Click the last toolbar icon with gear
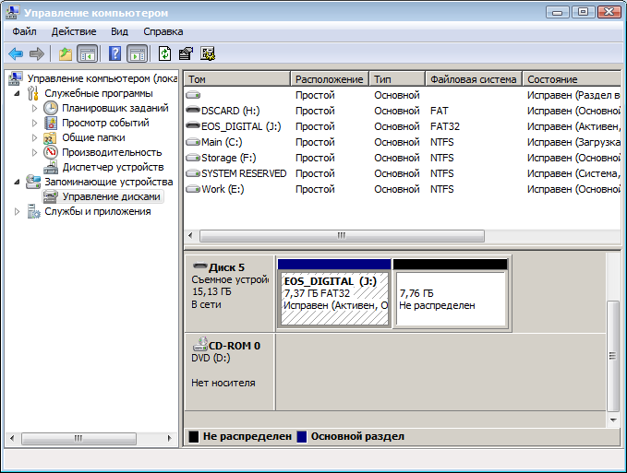Screen dimensions: 627x473 tap(208, 54)
